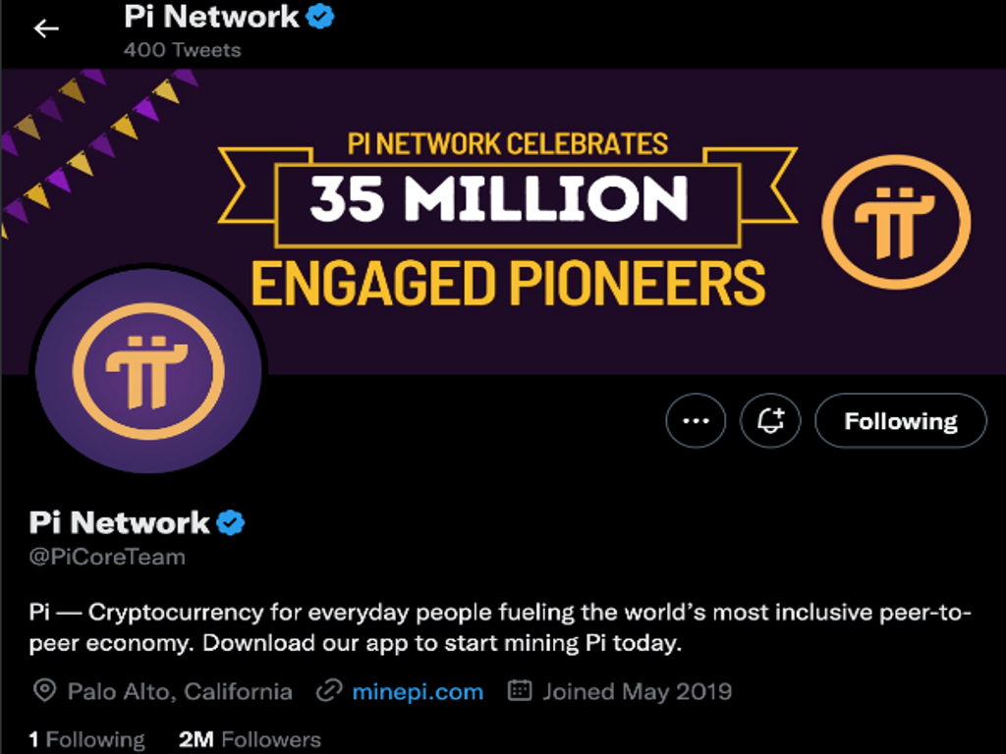1006x754 pixels.
Task: Click the verified badge beside the profile name
Action: point(231,522)
